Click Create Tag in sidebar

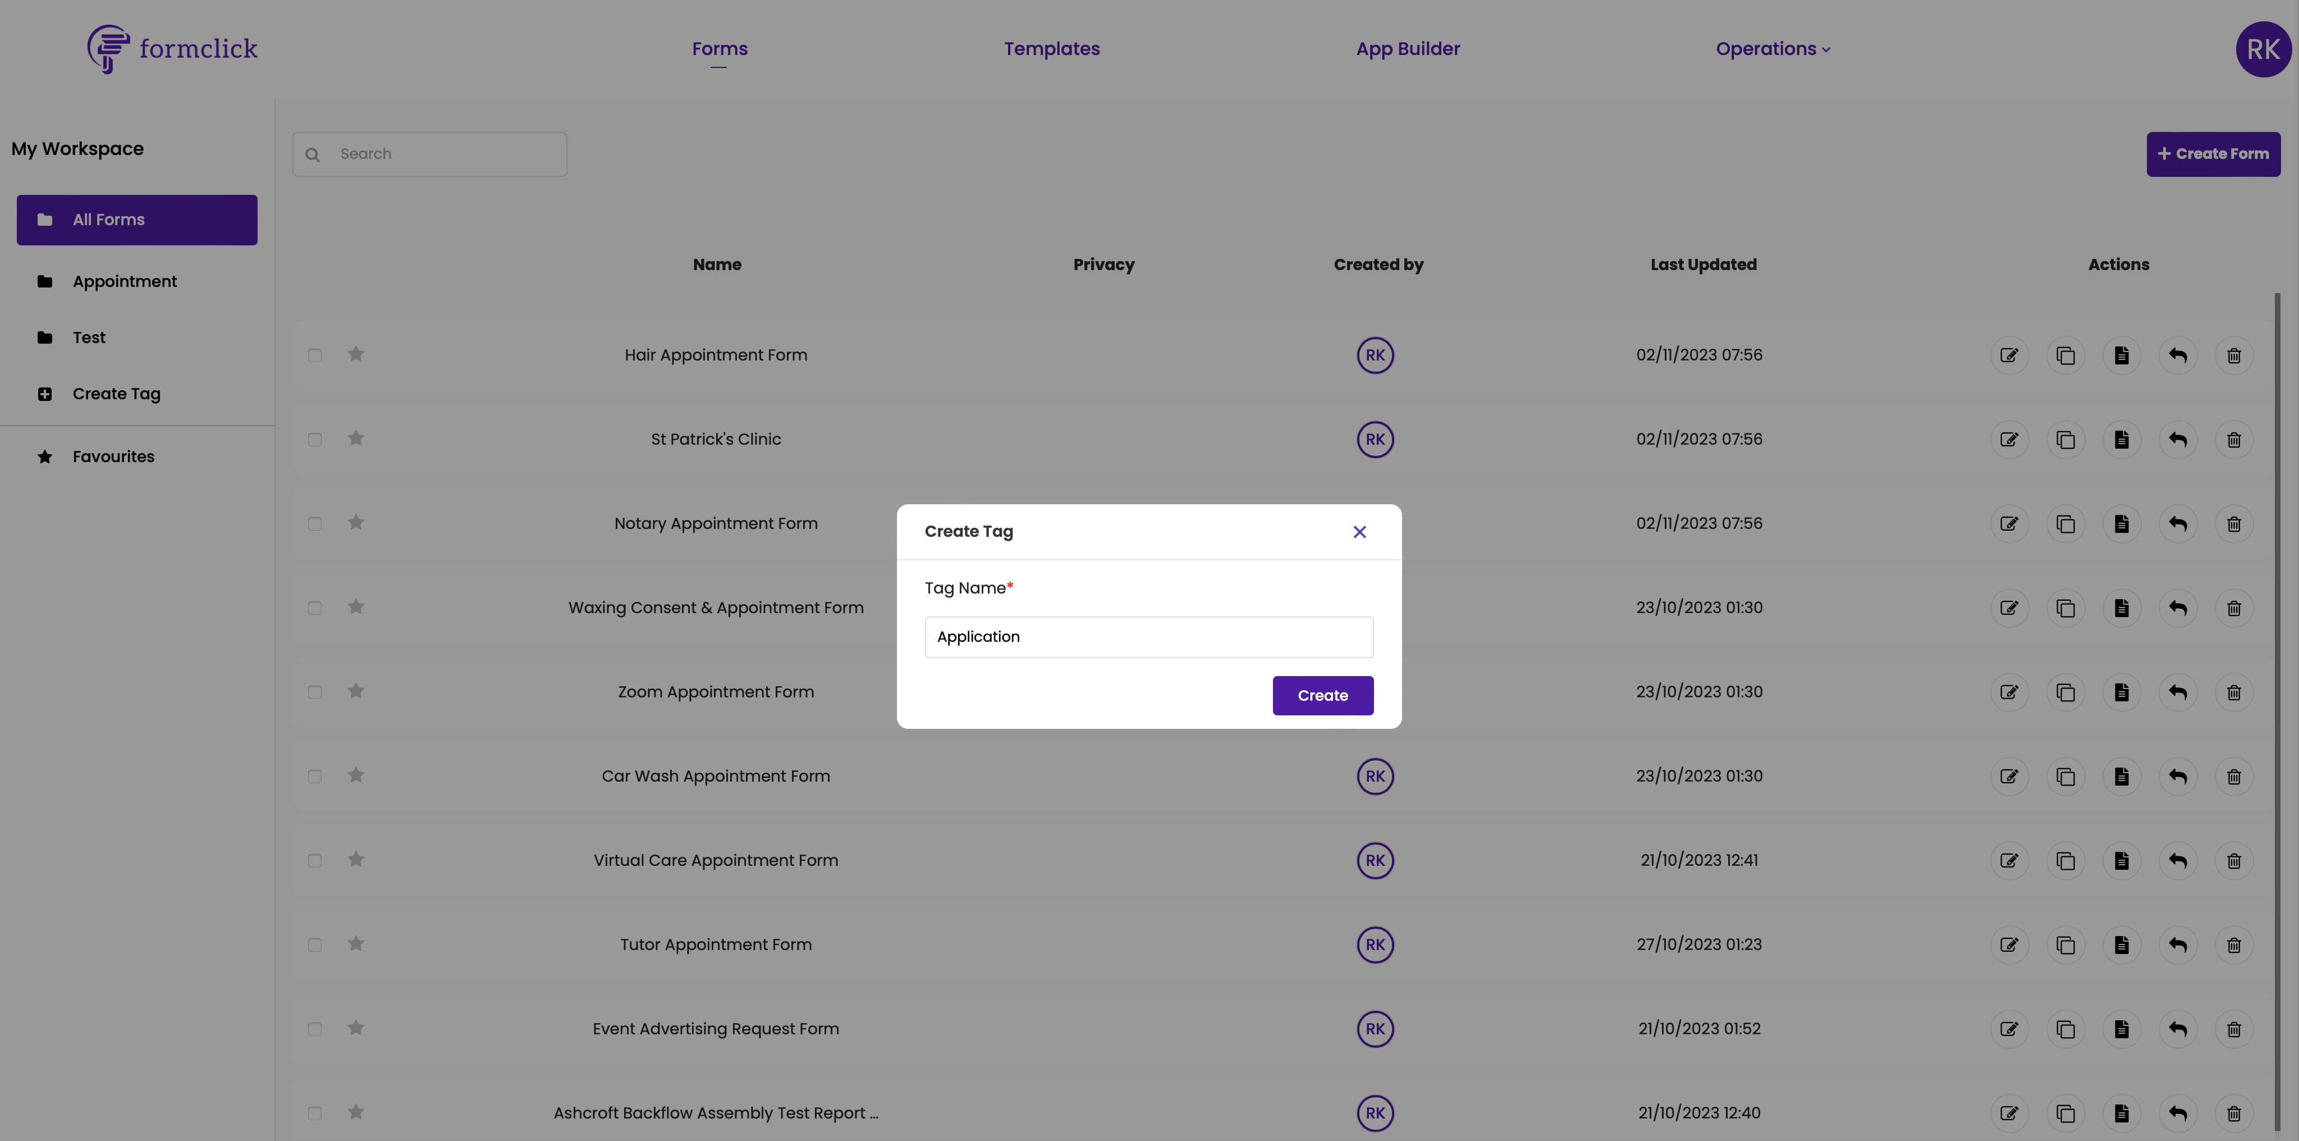117,394
